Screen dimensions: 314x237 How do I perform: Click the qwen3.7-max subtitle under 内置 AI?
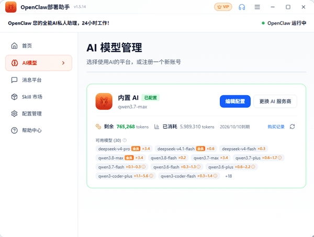pyautogui.click(x=132, y=107)
